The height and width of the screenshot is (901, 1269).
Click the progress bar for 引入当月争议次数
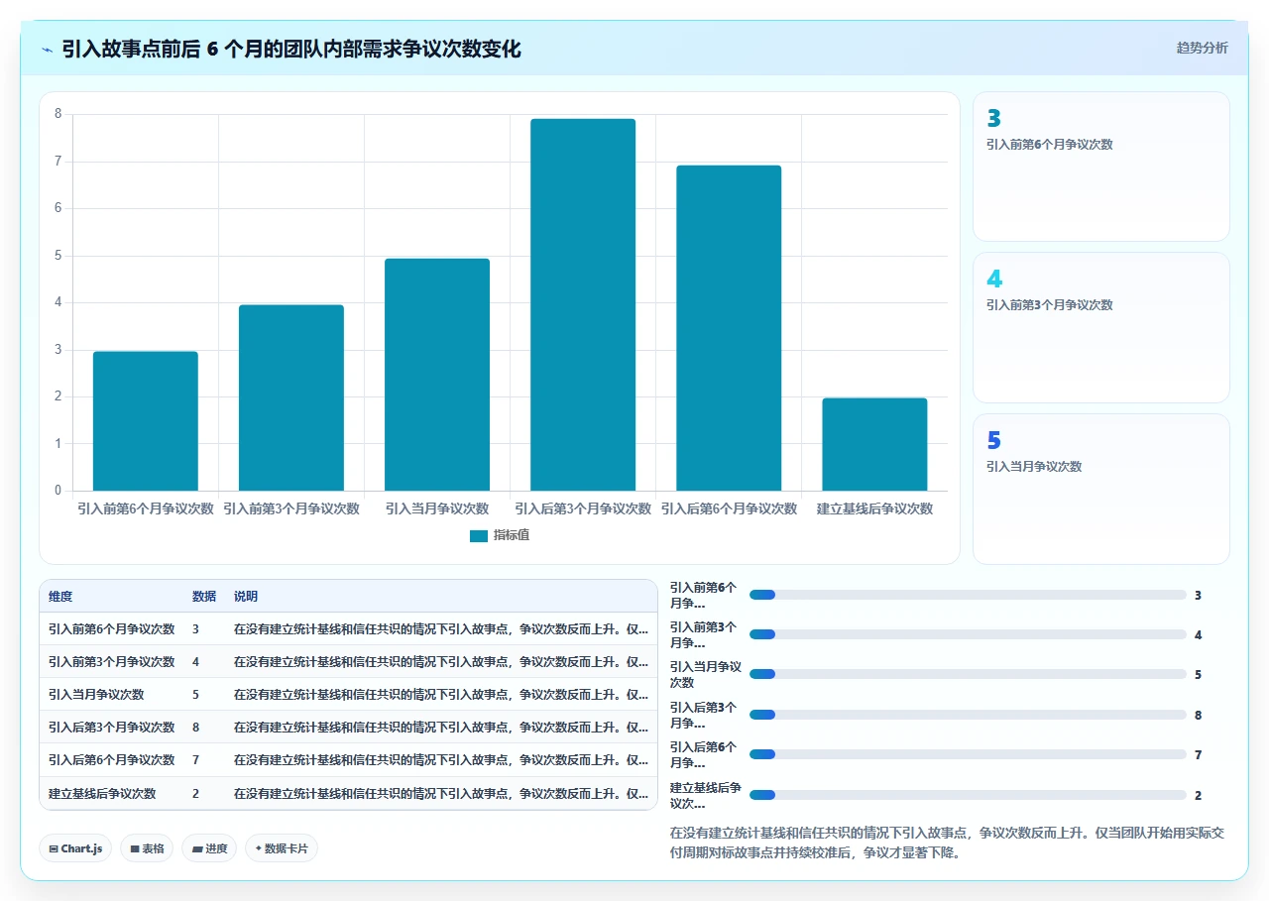pos(968,674)
